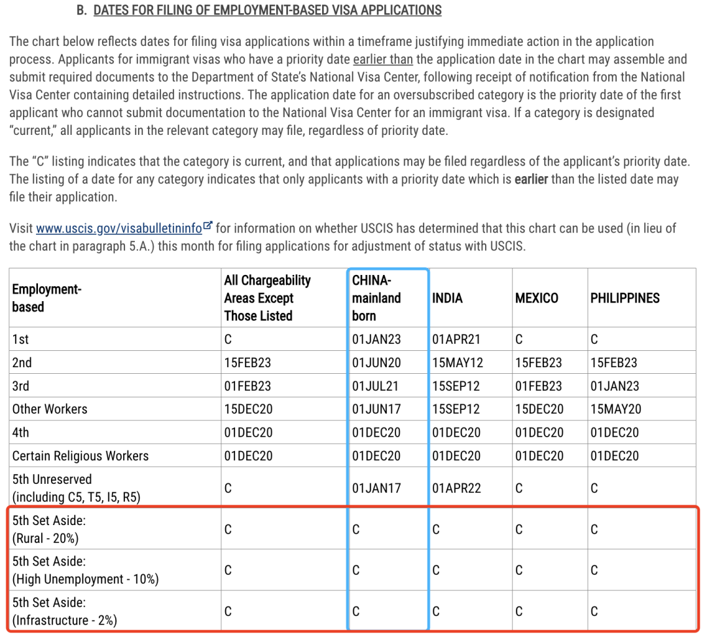
Task: Select the INDIA column header
Action: click(x=447, y=298)
